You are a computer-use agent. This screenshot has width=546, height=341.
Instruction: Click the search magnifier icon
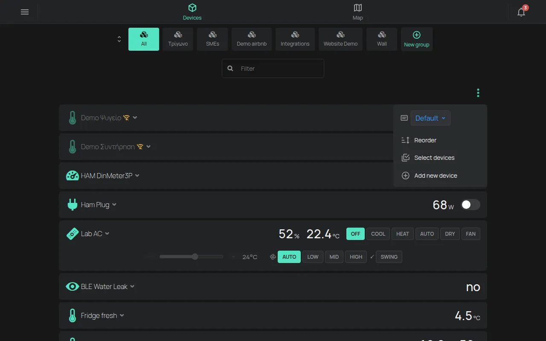tap(230, 68)
